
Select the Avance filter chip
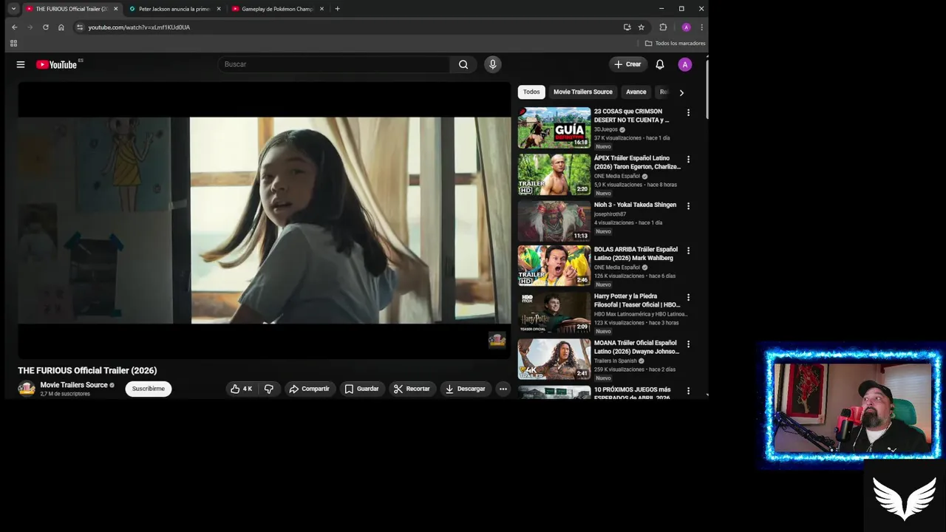pos(636,92)
